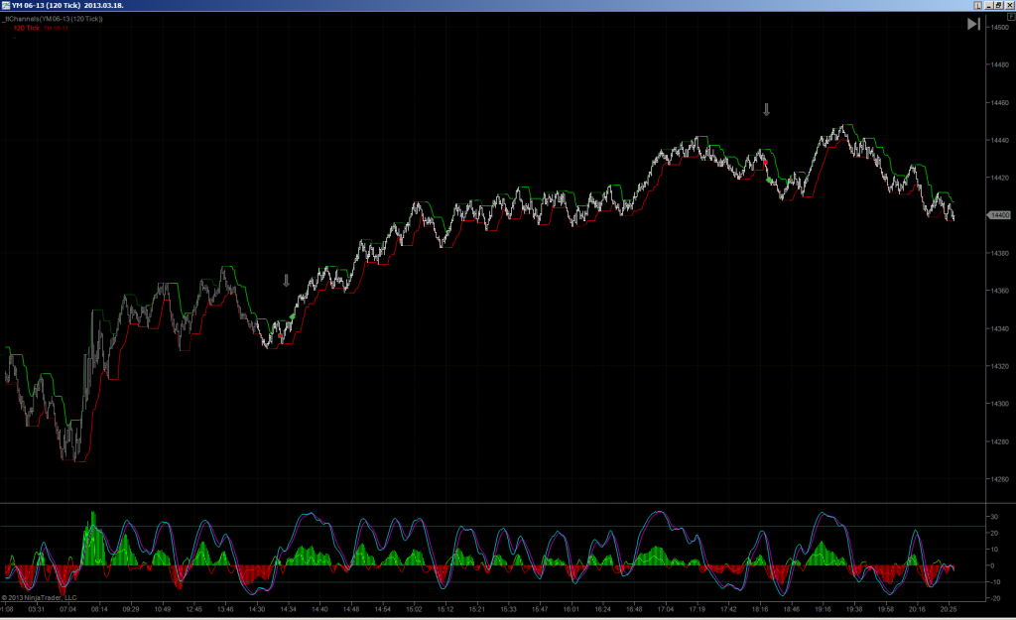This screenshot has height=620, width=1016.
Task: Click the 18:16 time axis label
Action: (760, 609)
